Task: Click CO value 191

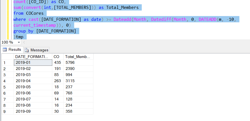Action: click(58, 69)
